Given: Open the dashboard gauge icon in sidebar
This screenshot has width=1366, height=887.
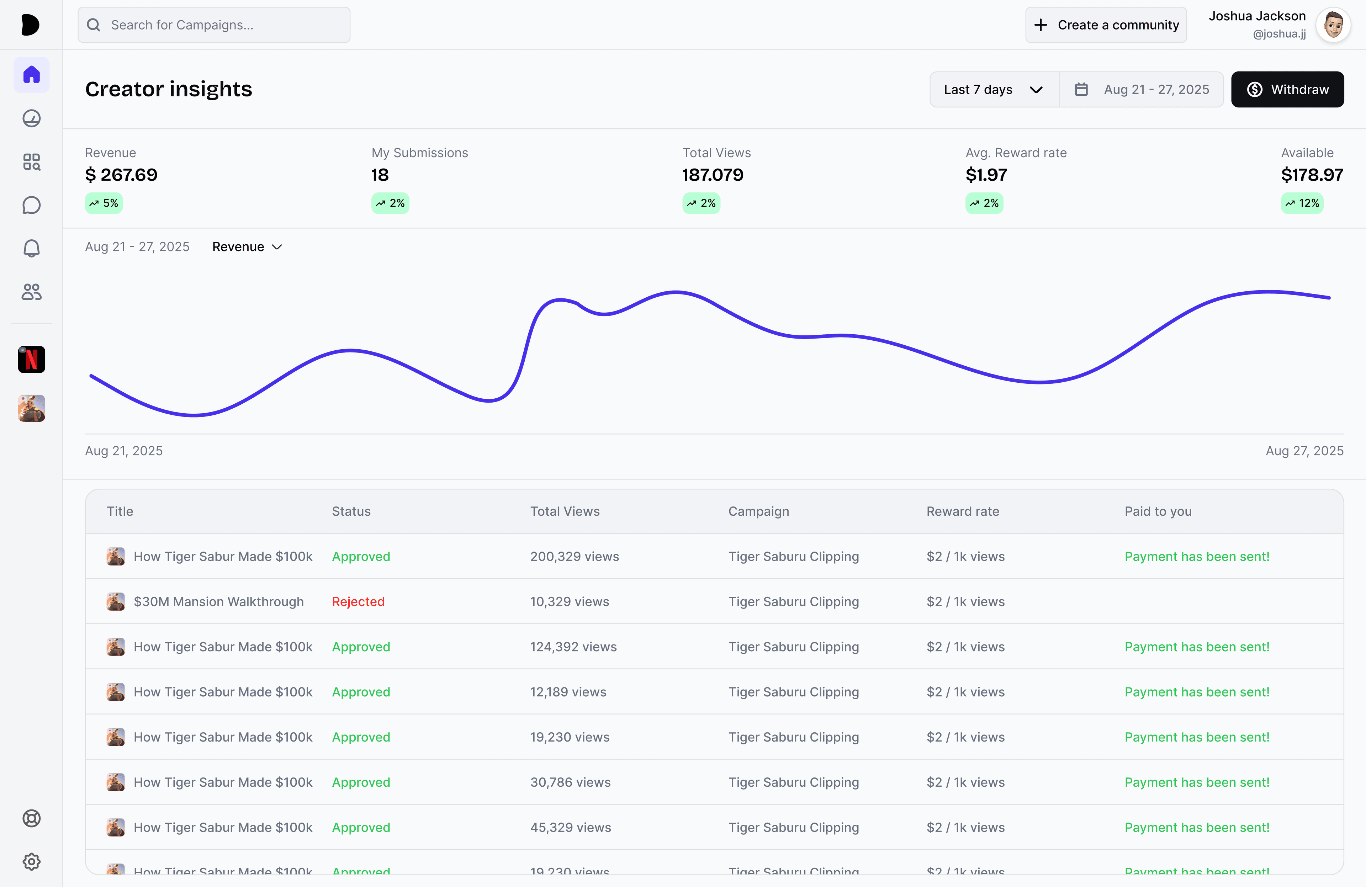Looking at the screenshot, I should pyautogui.click(x=31, y=118).
